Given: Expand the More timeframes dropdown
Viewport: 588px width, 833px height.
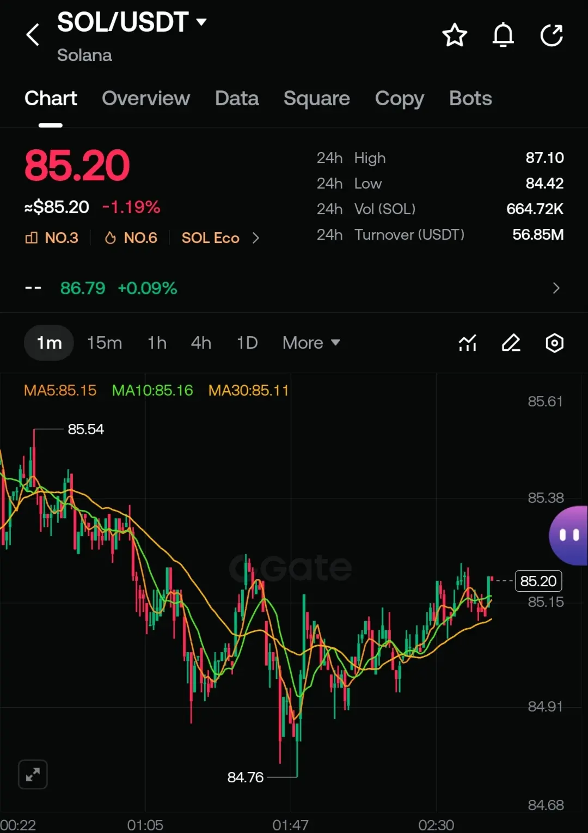Looking at the screenshot, I should point(311,343).
